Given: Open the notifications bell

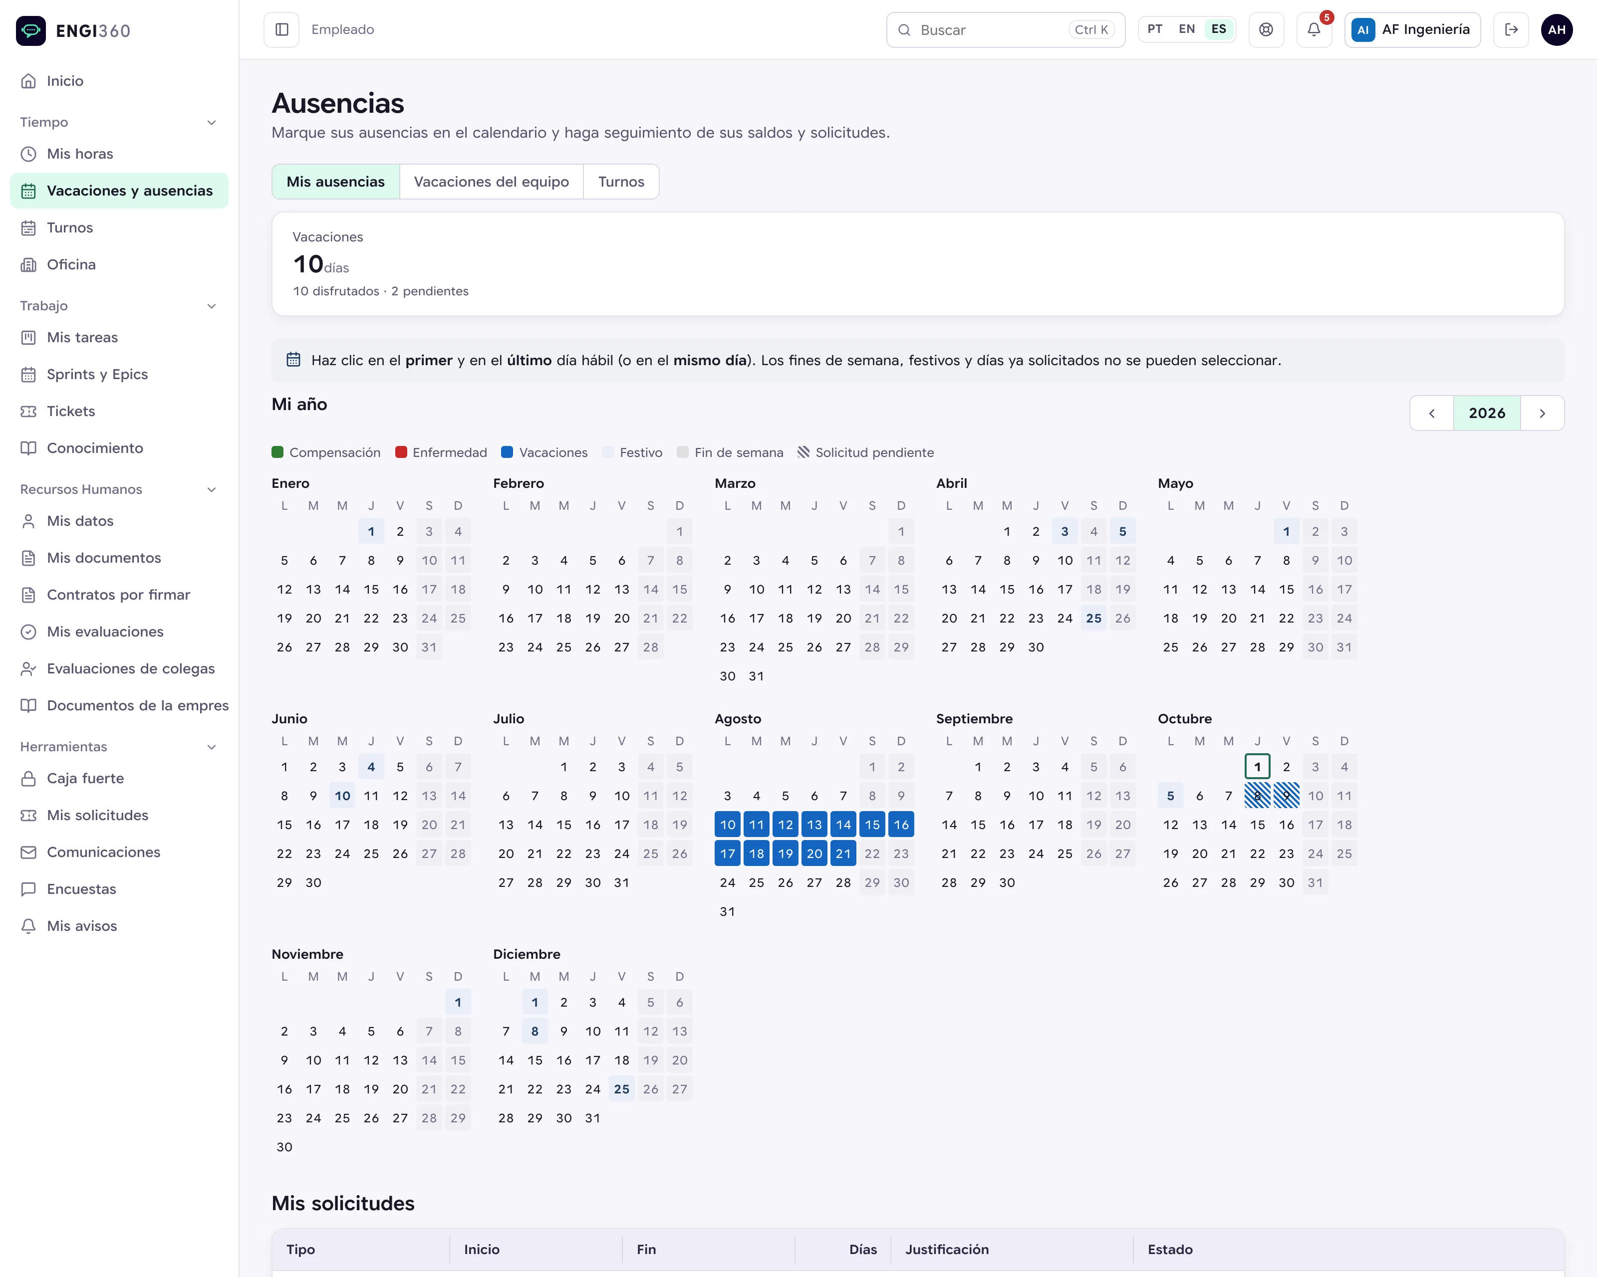Looking at the screenshot, I should coord(1314,29).
